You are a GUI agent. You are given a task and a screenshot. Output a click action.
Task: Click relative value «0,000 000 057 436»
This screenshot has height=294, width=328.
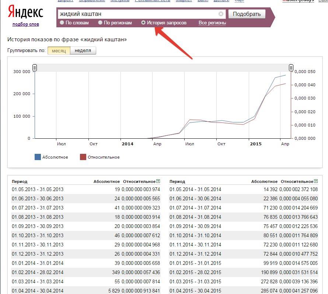[x=141, y=272]
